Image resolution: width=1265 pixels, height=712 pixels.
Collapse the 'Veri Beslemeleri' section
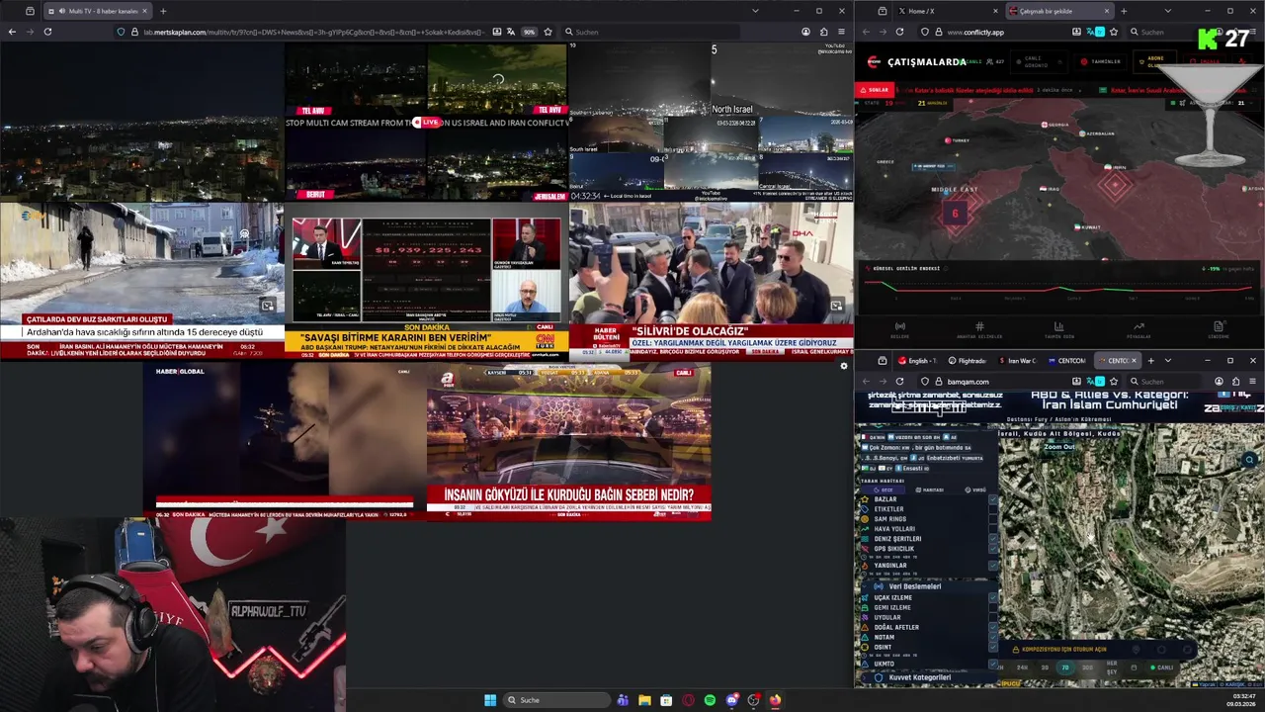point(926,586)
